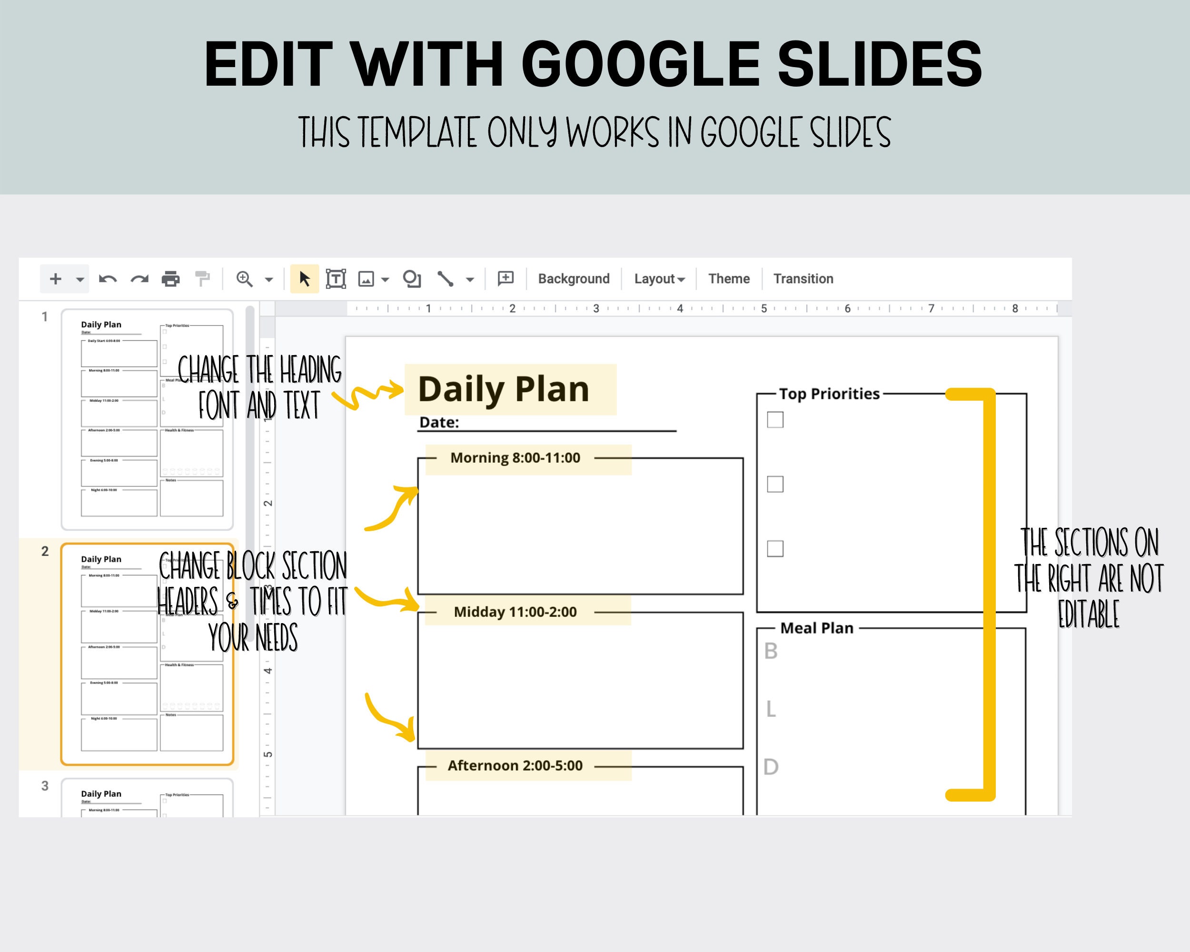Click the print icon
1190x952 pixels.
(x=170, y=279)
